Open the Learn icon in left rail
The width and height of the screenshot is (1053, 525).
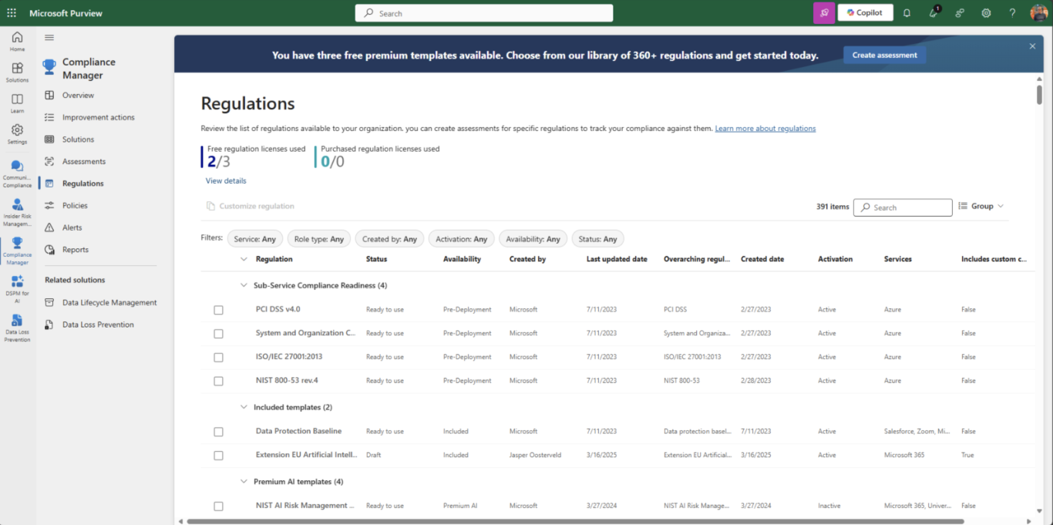pyautogui.click(x=17, y=103)
